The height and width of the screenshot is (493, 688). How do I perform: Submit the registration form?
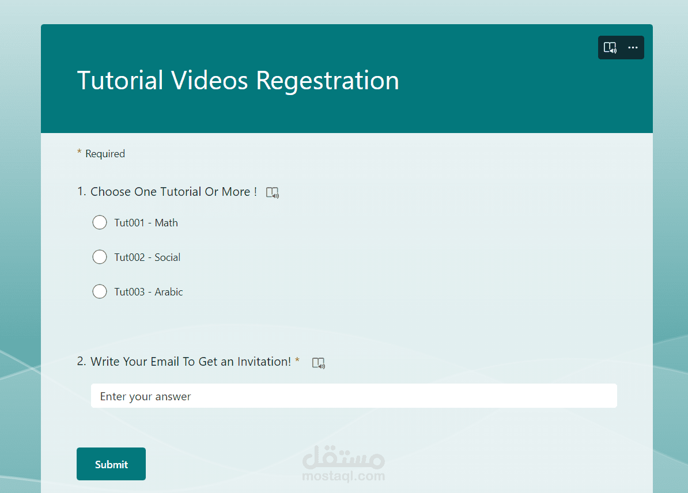111,464
